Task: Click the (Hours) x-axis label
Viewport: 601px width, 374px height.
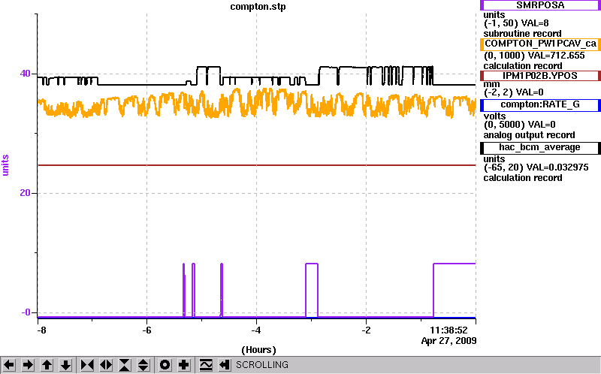Action: coord(258,350)
